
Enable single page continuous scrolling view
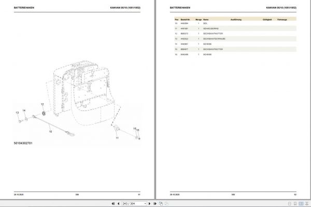tap(295, 203)
